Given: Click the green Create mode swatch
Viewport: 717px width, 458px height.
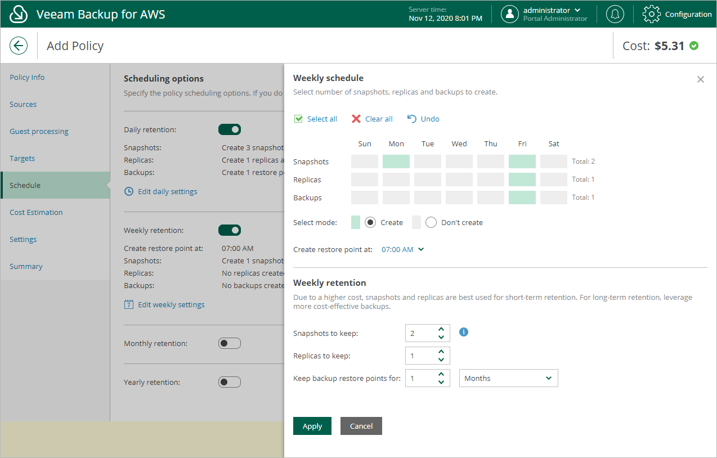Looking at the screenshot, I should 356,222.
